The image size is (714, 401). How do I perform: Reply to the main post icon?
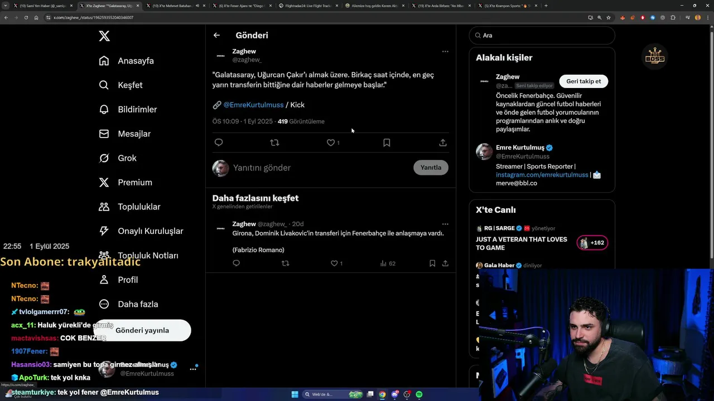click(219, 143)
